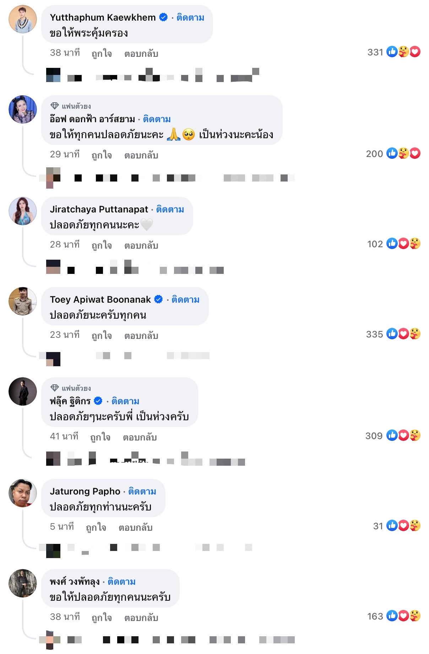Click verified badge beside Yutthaphum Kaewkhem
Screen dimensions: 429x654
coord(163,17)
